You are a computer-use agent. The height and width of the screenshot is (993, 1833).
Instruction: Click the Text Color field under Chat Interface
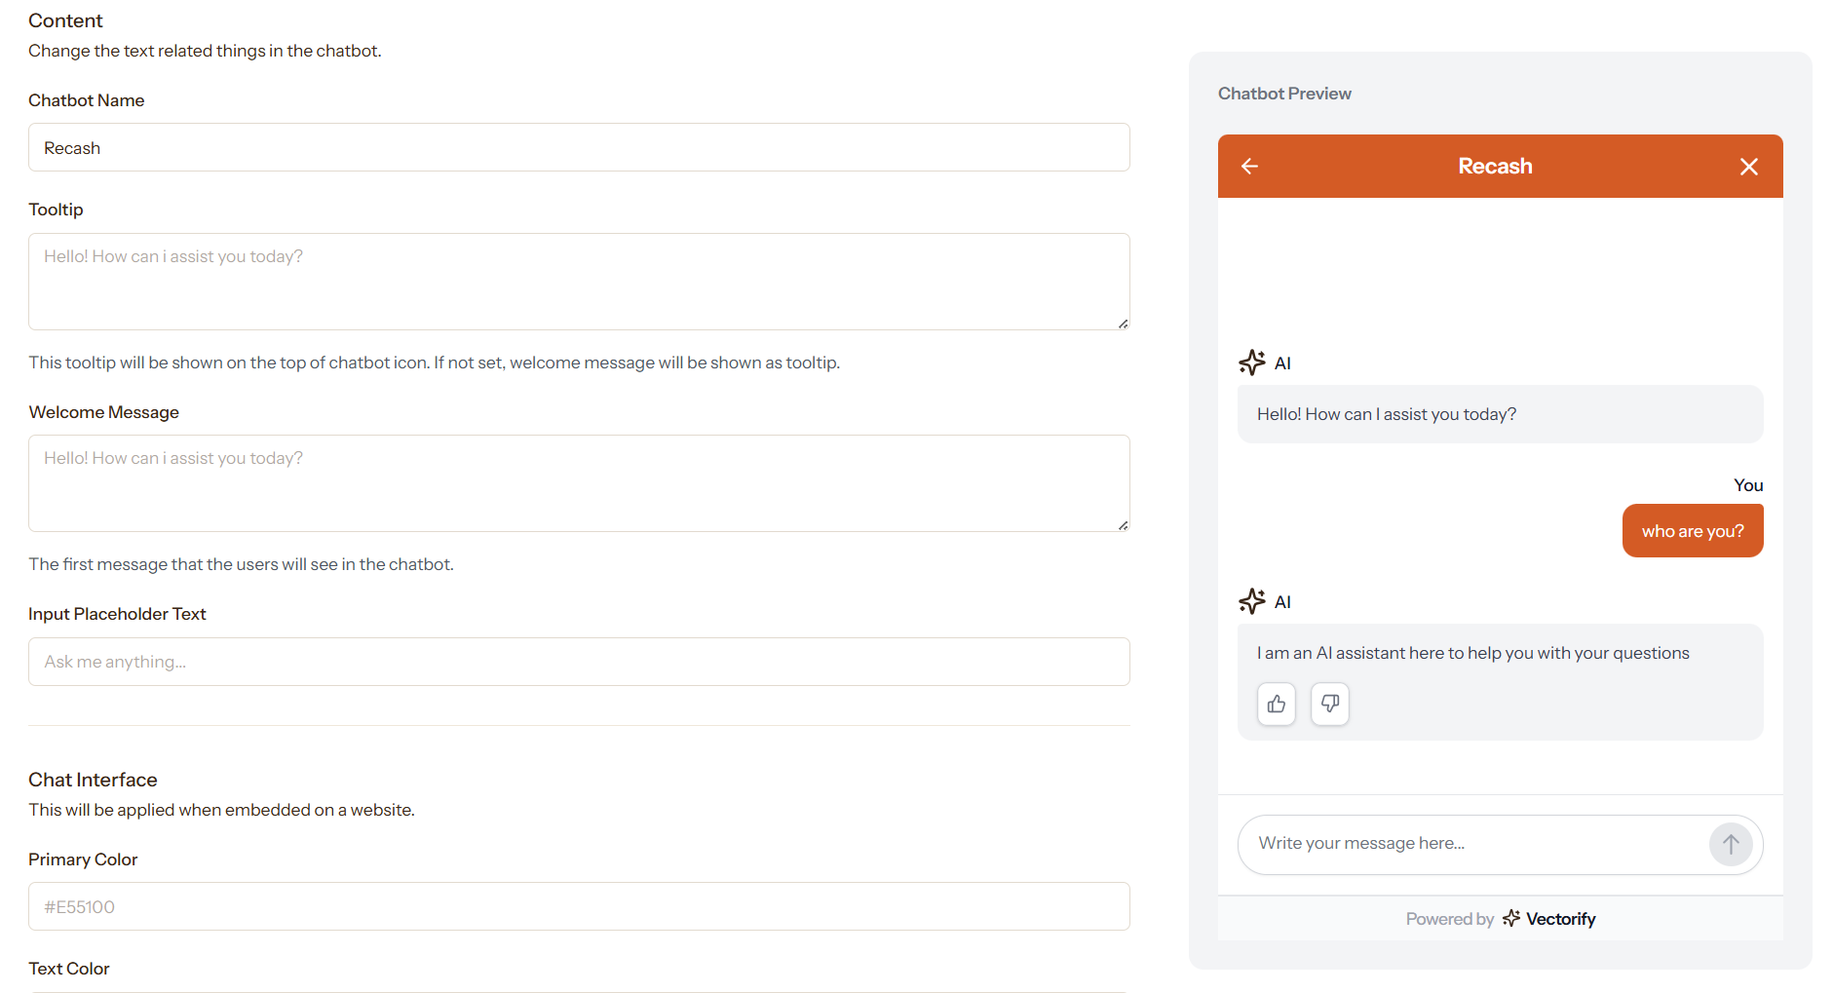coord(579,988)
